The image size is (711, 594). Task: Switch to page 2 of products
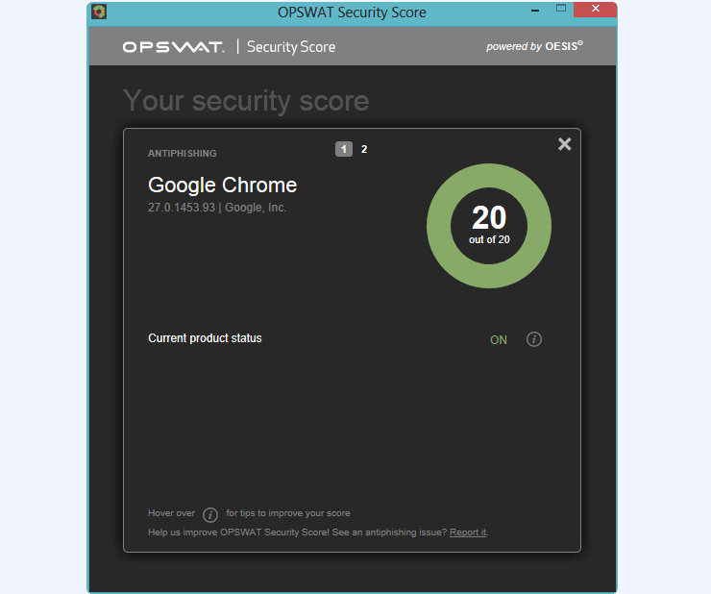(x=363, y=149)
